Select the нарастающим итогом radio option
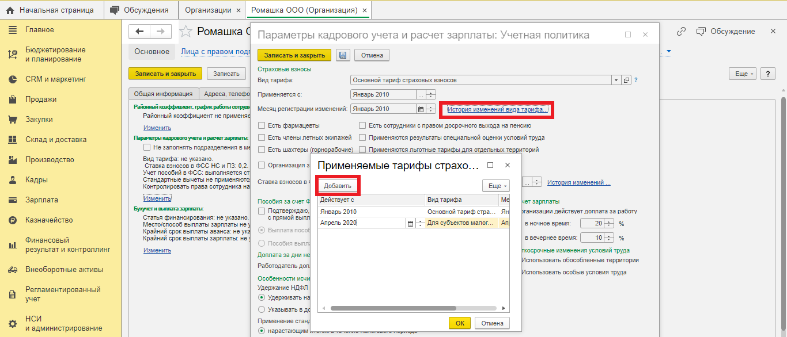The height and width of the screenshot is (337, 787). [x=262, y=331]
